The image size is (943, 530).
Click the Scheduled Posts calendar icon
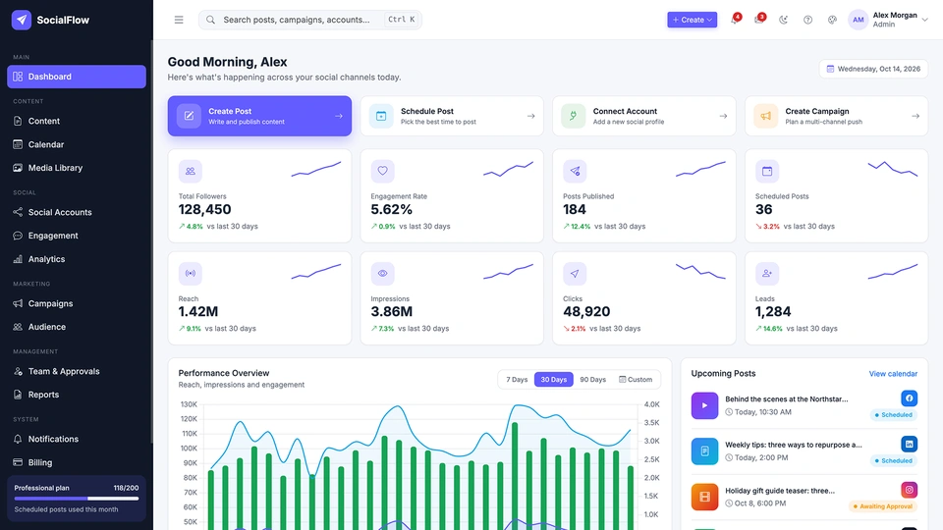(767, 171)
